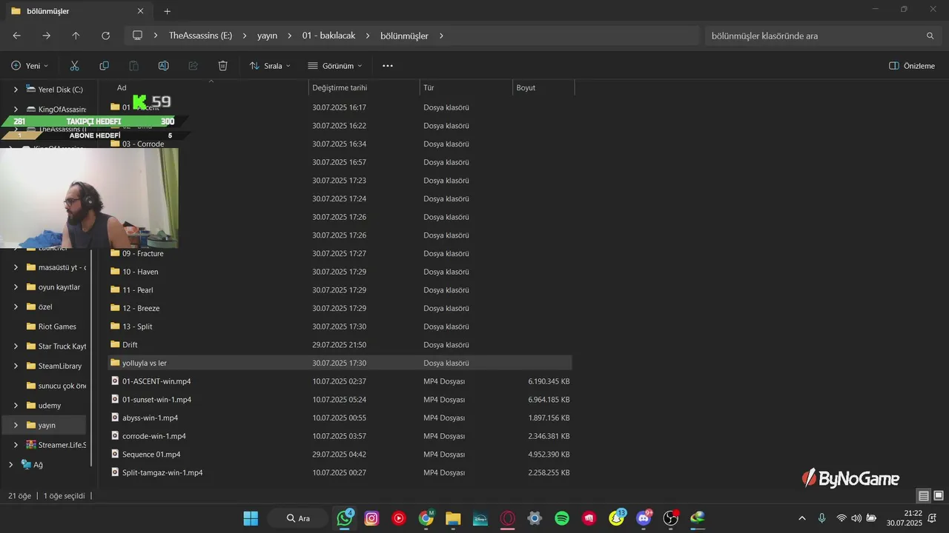Expand the udemy tree node
The height and width of the screenshot is (533, 949).
[16, 406]
